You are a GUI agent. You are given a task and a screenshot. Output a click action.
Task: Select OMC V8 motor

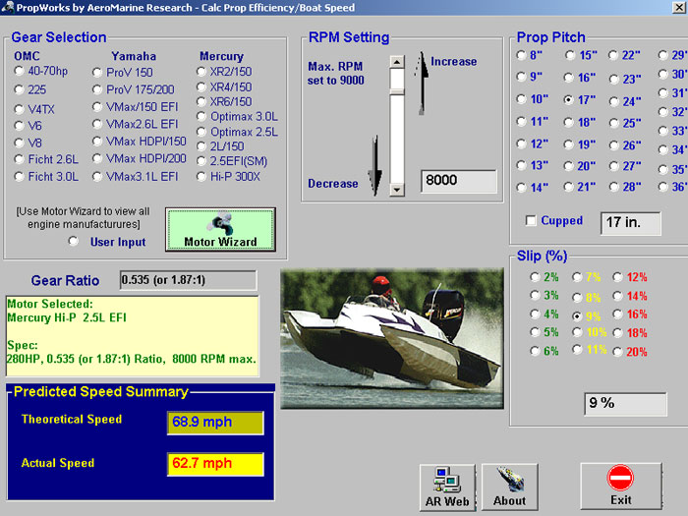pos(19,143)
